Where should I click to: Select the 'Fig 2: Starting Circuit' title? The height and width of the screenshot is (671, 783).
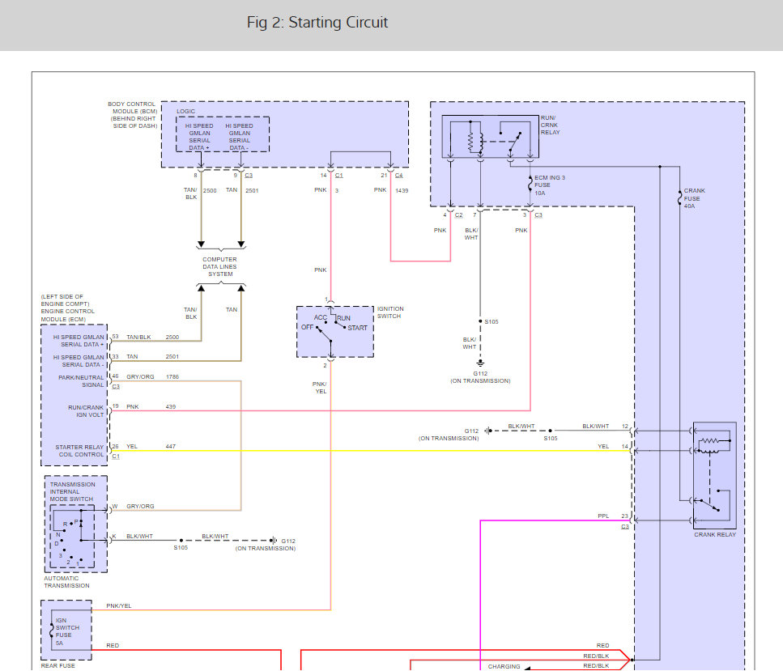pyautogui.click(x=318, y=22)
